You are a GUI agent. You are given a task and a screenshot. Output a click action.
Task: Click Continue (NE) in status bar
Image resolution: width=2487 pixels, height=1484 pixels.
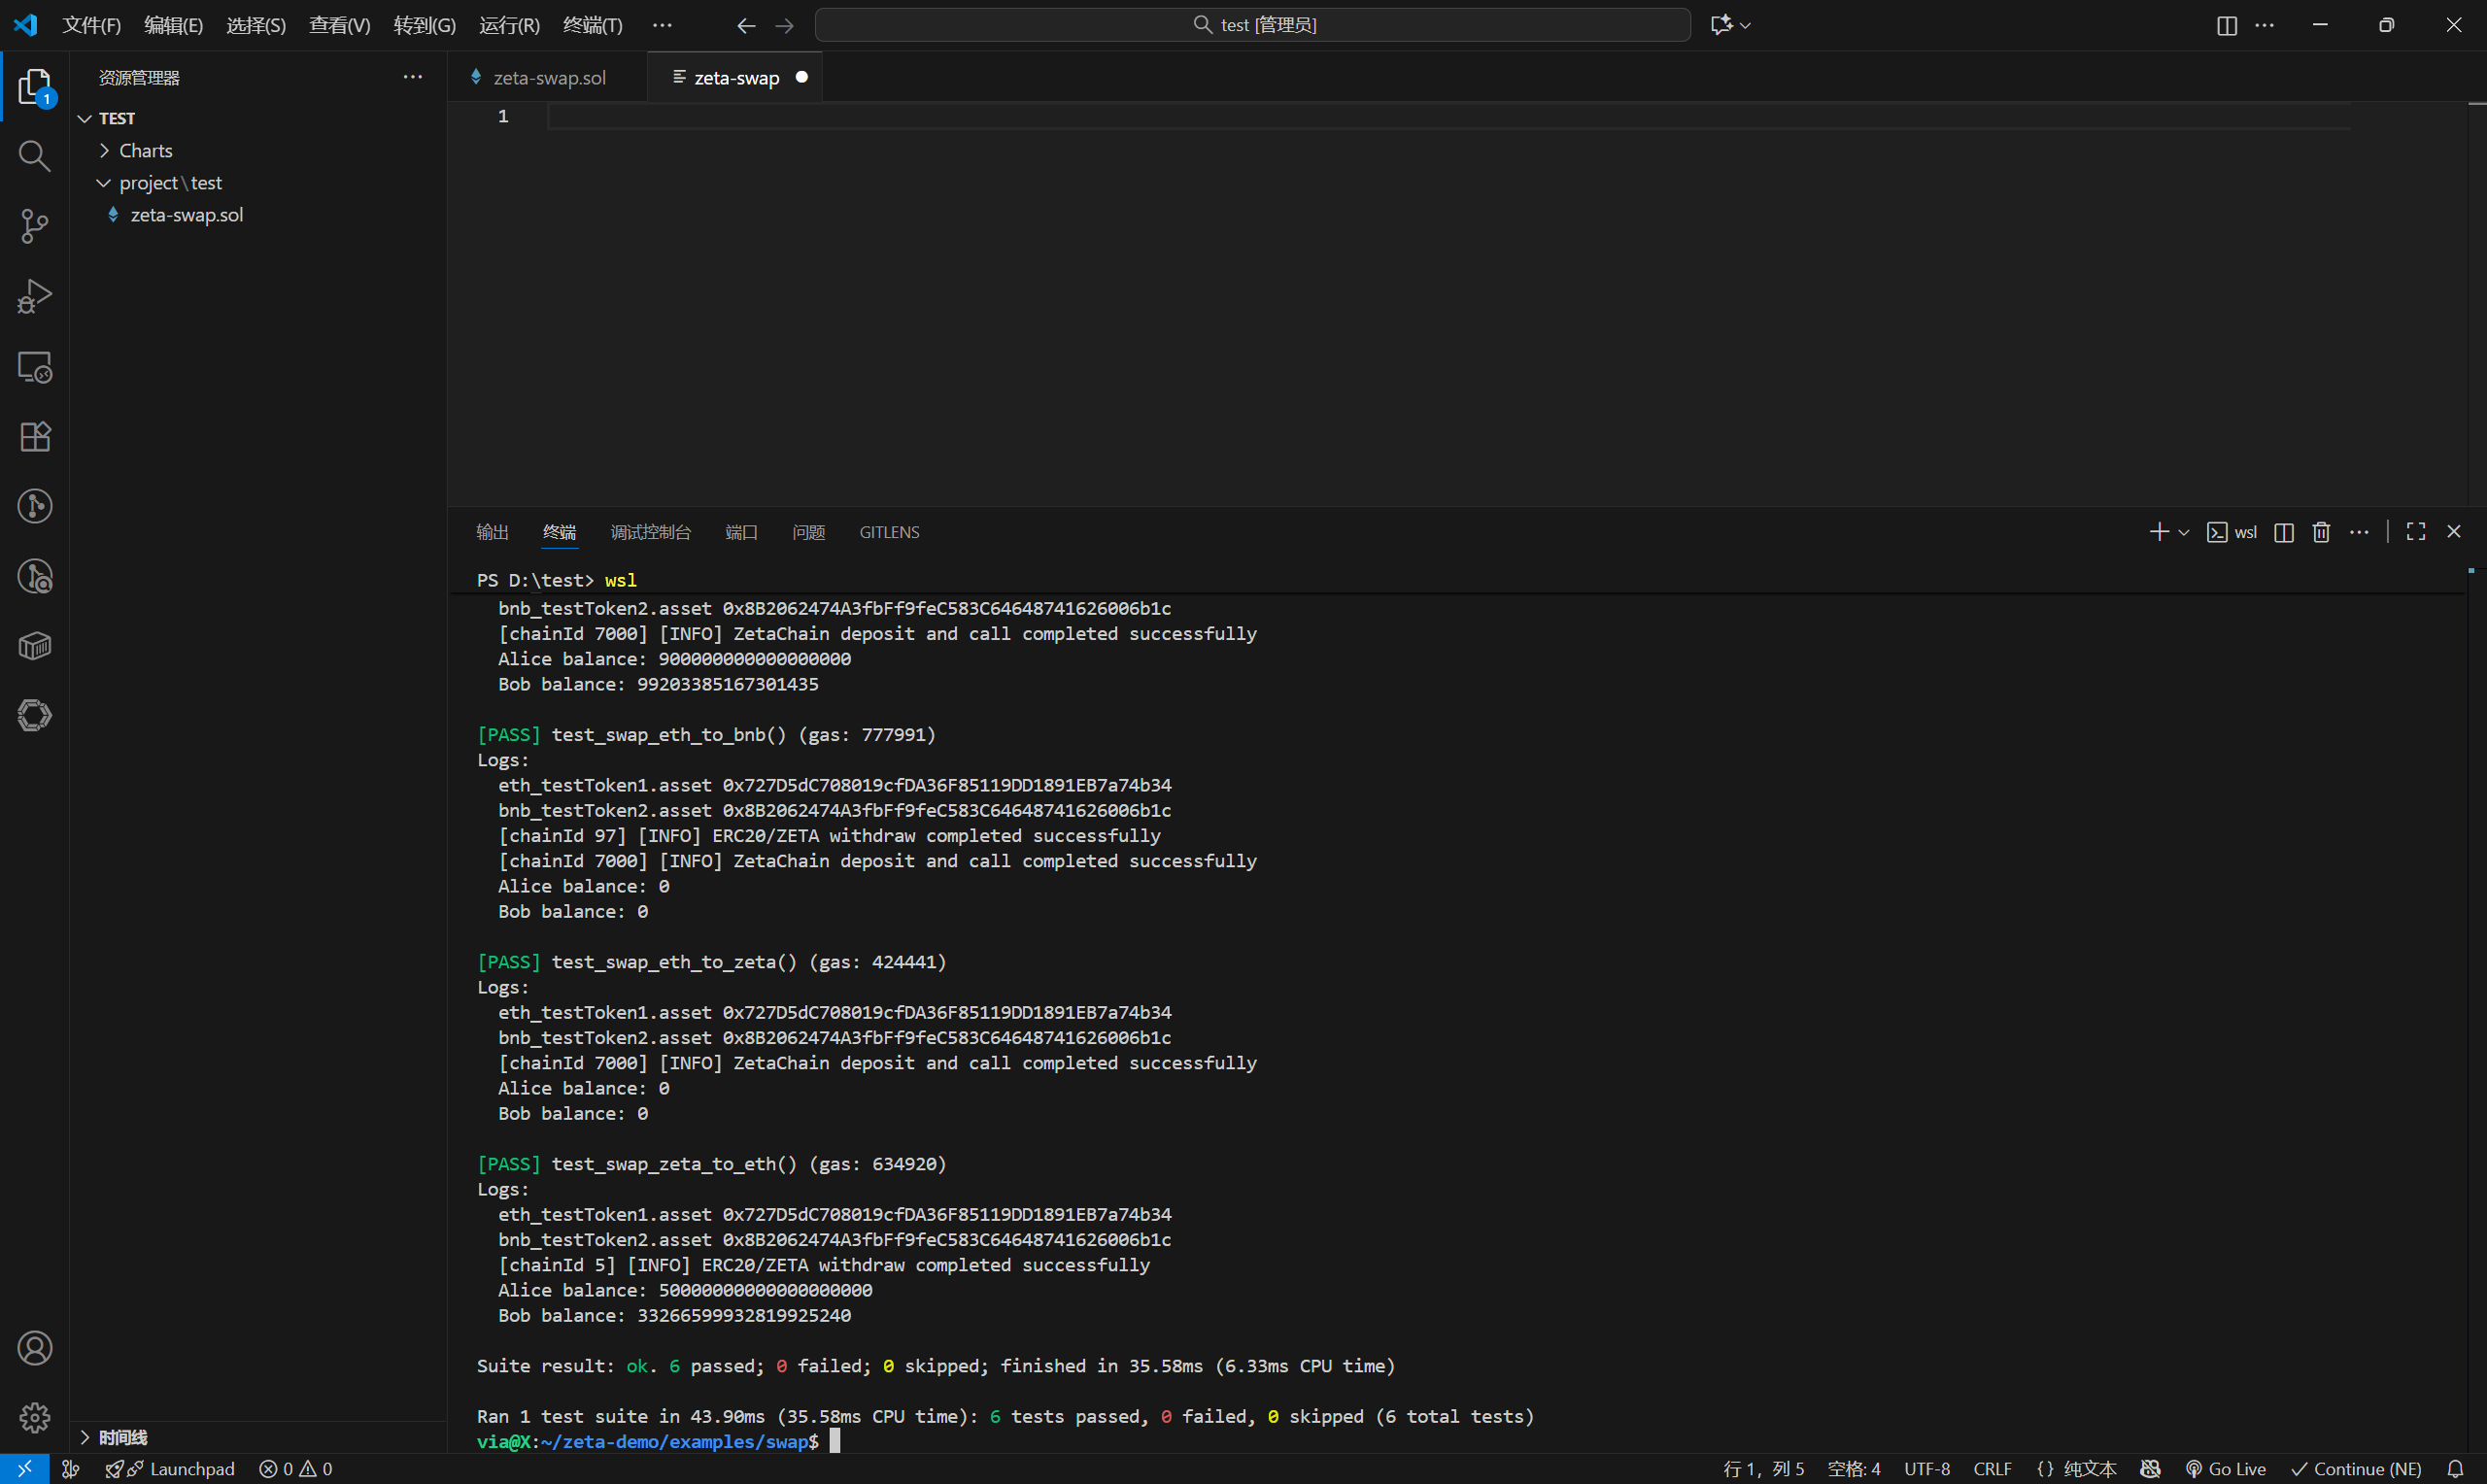(2356, 1469)
